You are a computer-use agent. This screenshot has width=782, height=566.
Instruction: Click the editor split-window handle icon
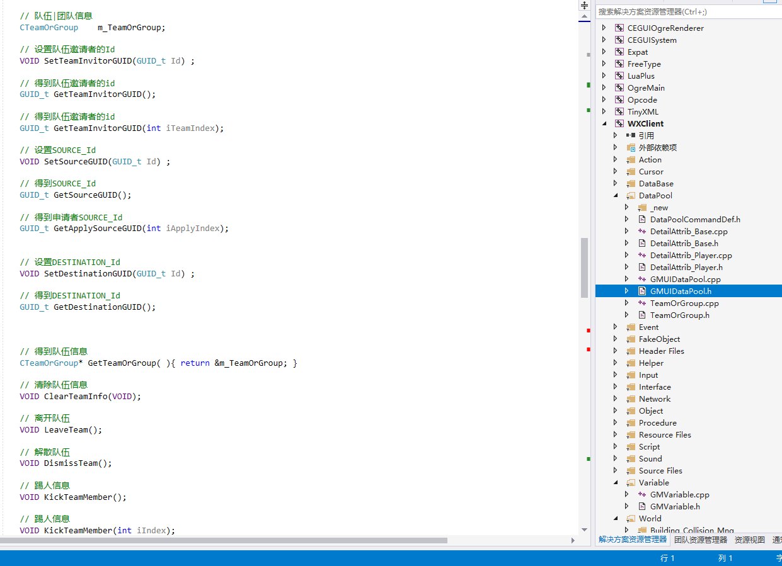click(584, 5)
